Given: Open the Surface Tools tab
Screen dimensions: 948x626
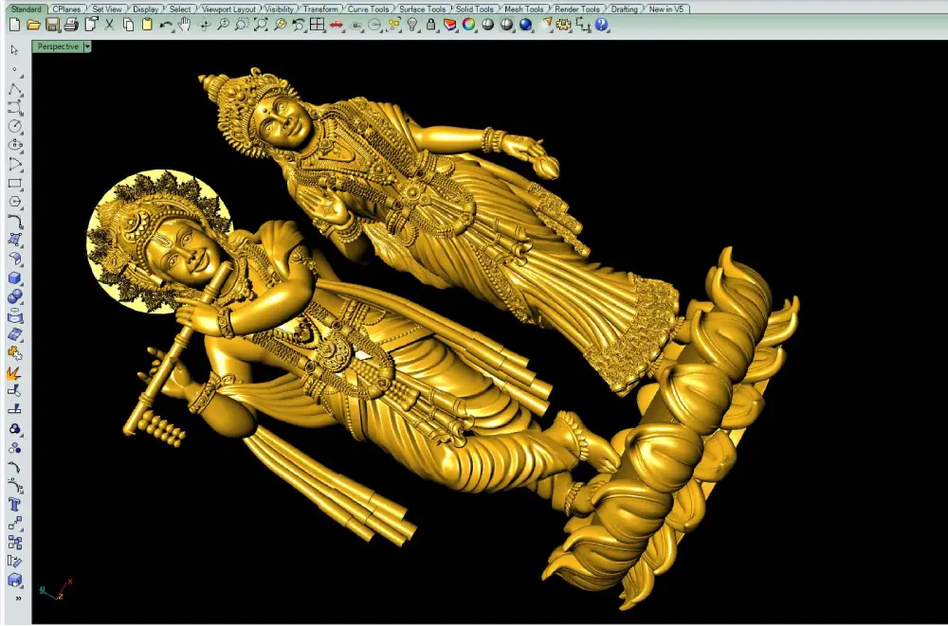Looking at the screenshot, I should point(423,9).
